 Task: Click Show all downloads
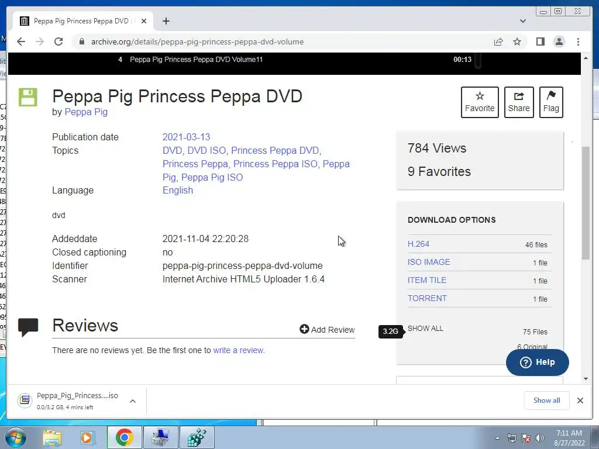(x=547, y=400)
